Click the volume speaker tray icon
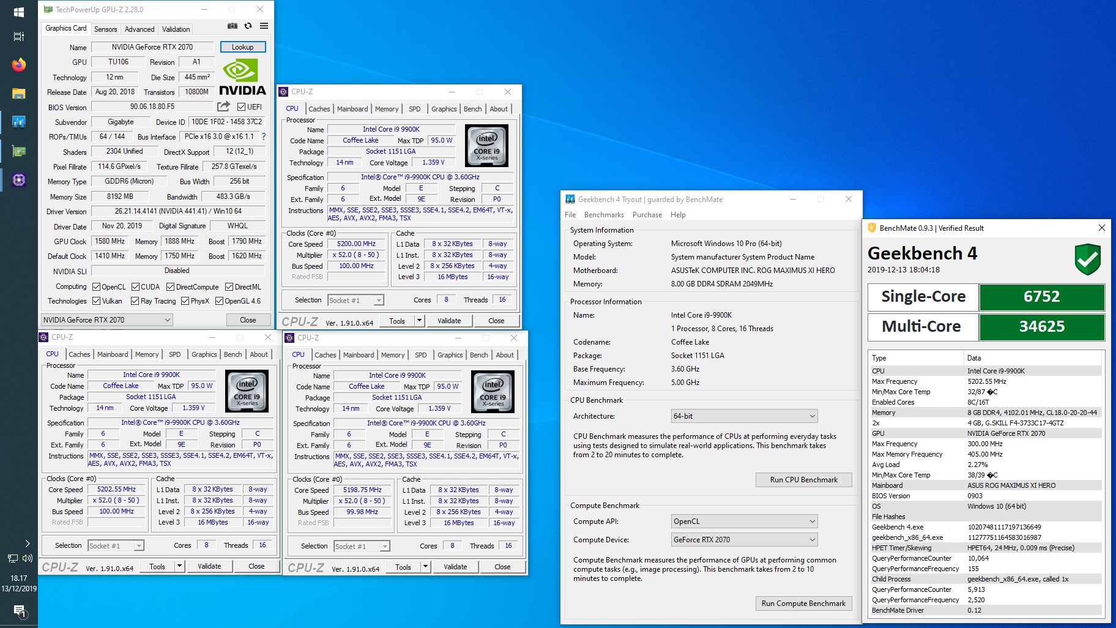The image size is (1116, 628). coord(28,558)
